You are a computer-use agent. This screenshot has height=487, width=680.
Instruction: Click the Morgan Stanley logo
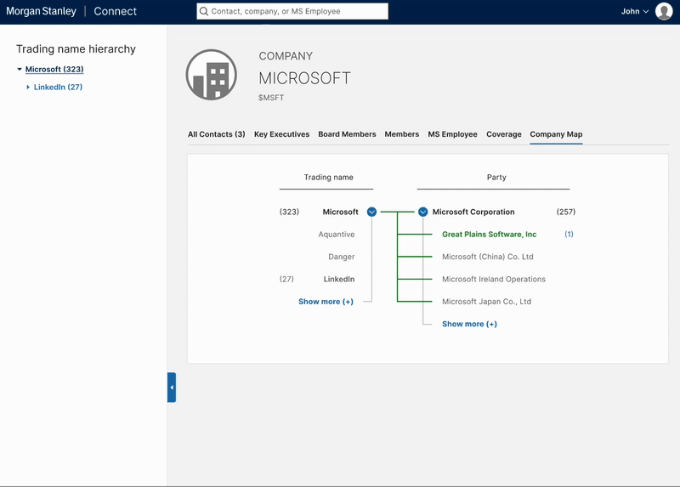tap(41, 11)
